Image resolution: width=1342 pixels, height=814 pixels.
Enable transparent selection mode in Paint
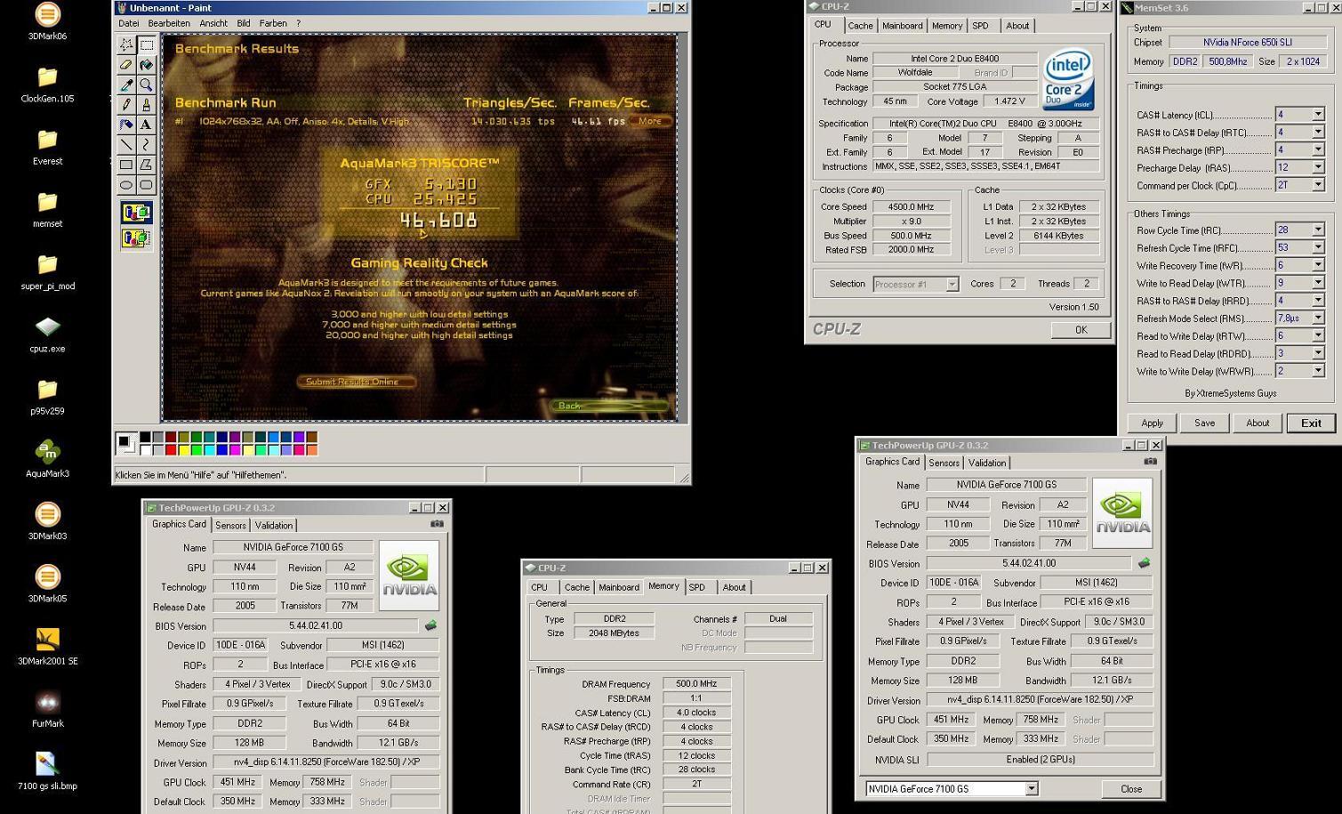coord(136,238)
